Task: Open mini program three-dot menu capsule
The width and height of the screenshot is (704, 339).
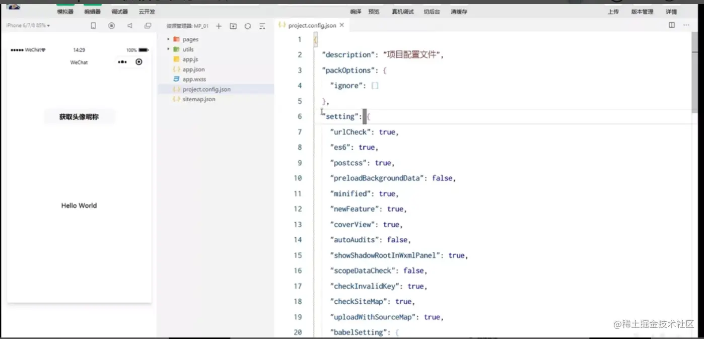Action: click(x=122, y=62)
